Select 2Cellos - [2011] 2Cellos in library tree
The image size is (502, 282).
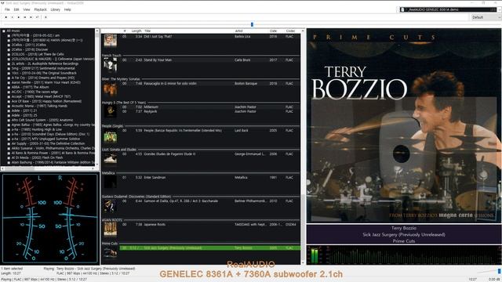pyautogui.click(x=30, y=45)
